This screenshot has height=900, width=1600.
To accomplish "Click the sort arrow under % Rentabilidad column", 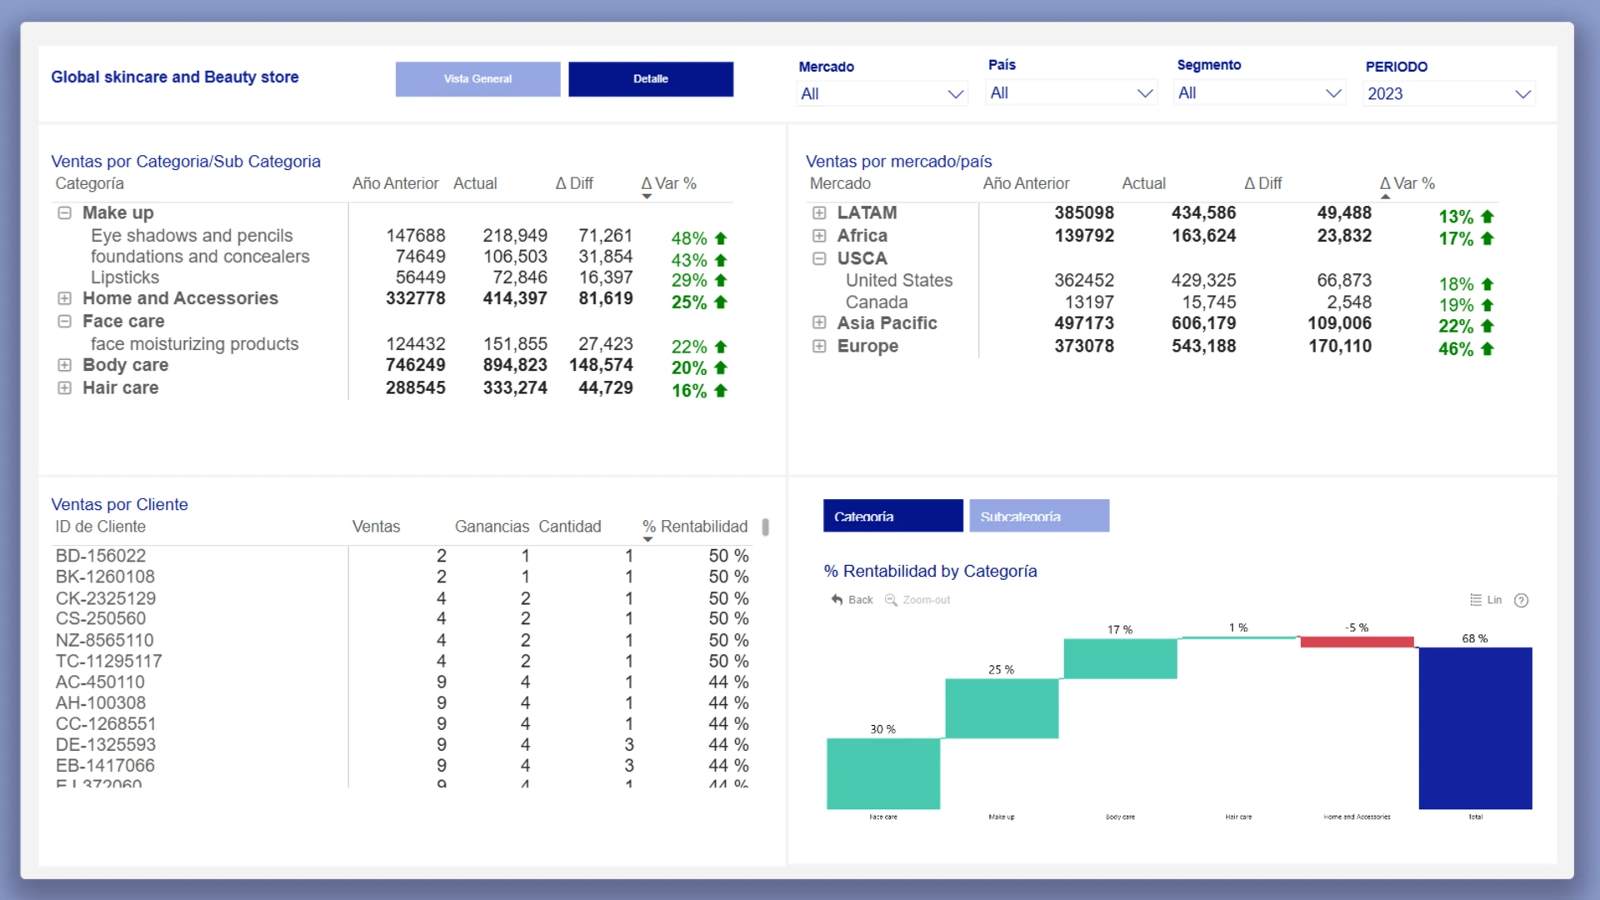I will pyautogui.click(x=647, y=540).
